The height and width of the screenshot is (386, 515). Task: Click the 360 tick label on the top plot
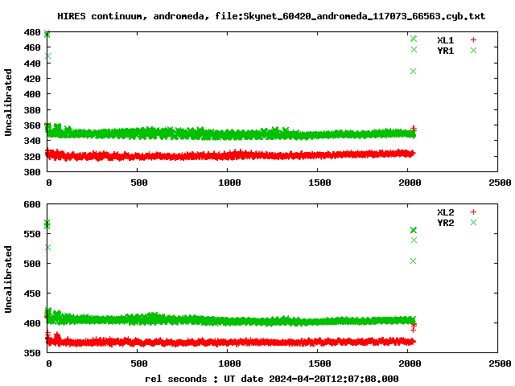[32, 125]
